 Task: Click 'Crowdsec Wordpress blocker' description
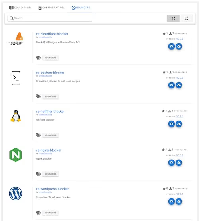(53, 197)
